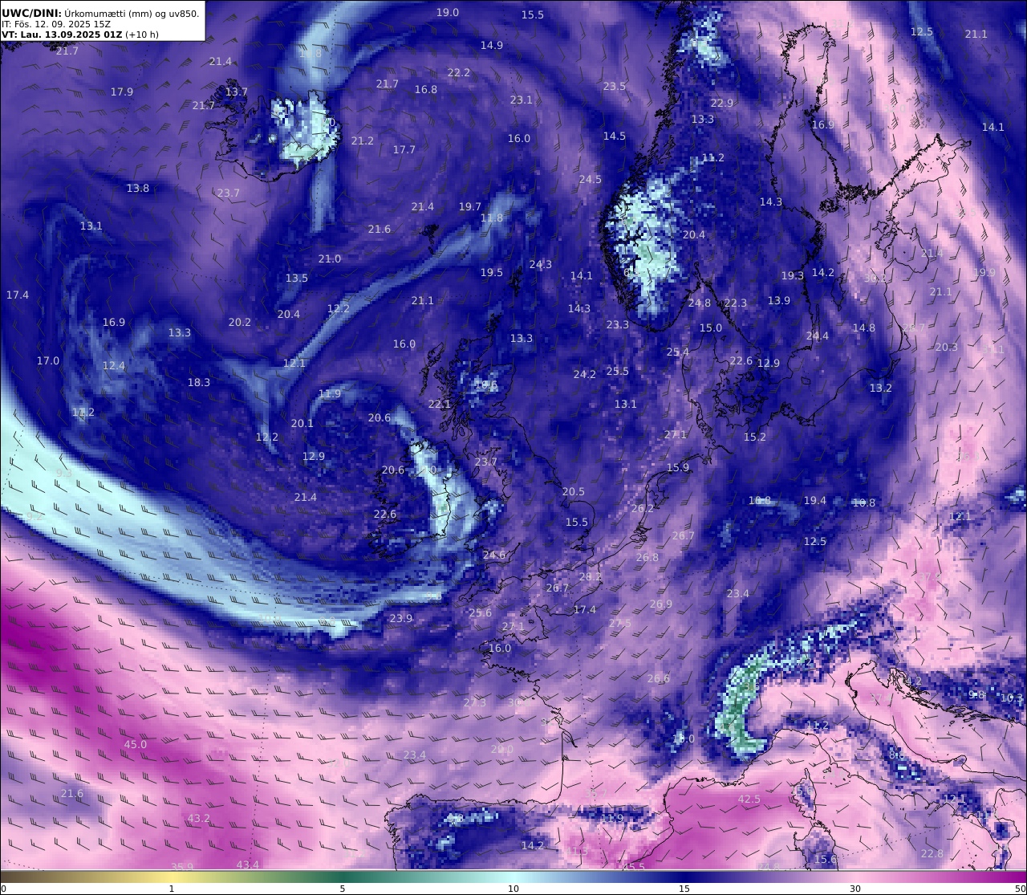1027x895 pixels.
Task: Pick the map value 18.3
Action: click(x=199, y=382)
